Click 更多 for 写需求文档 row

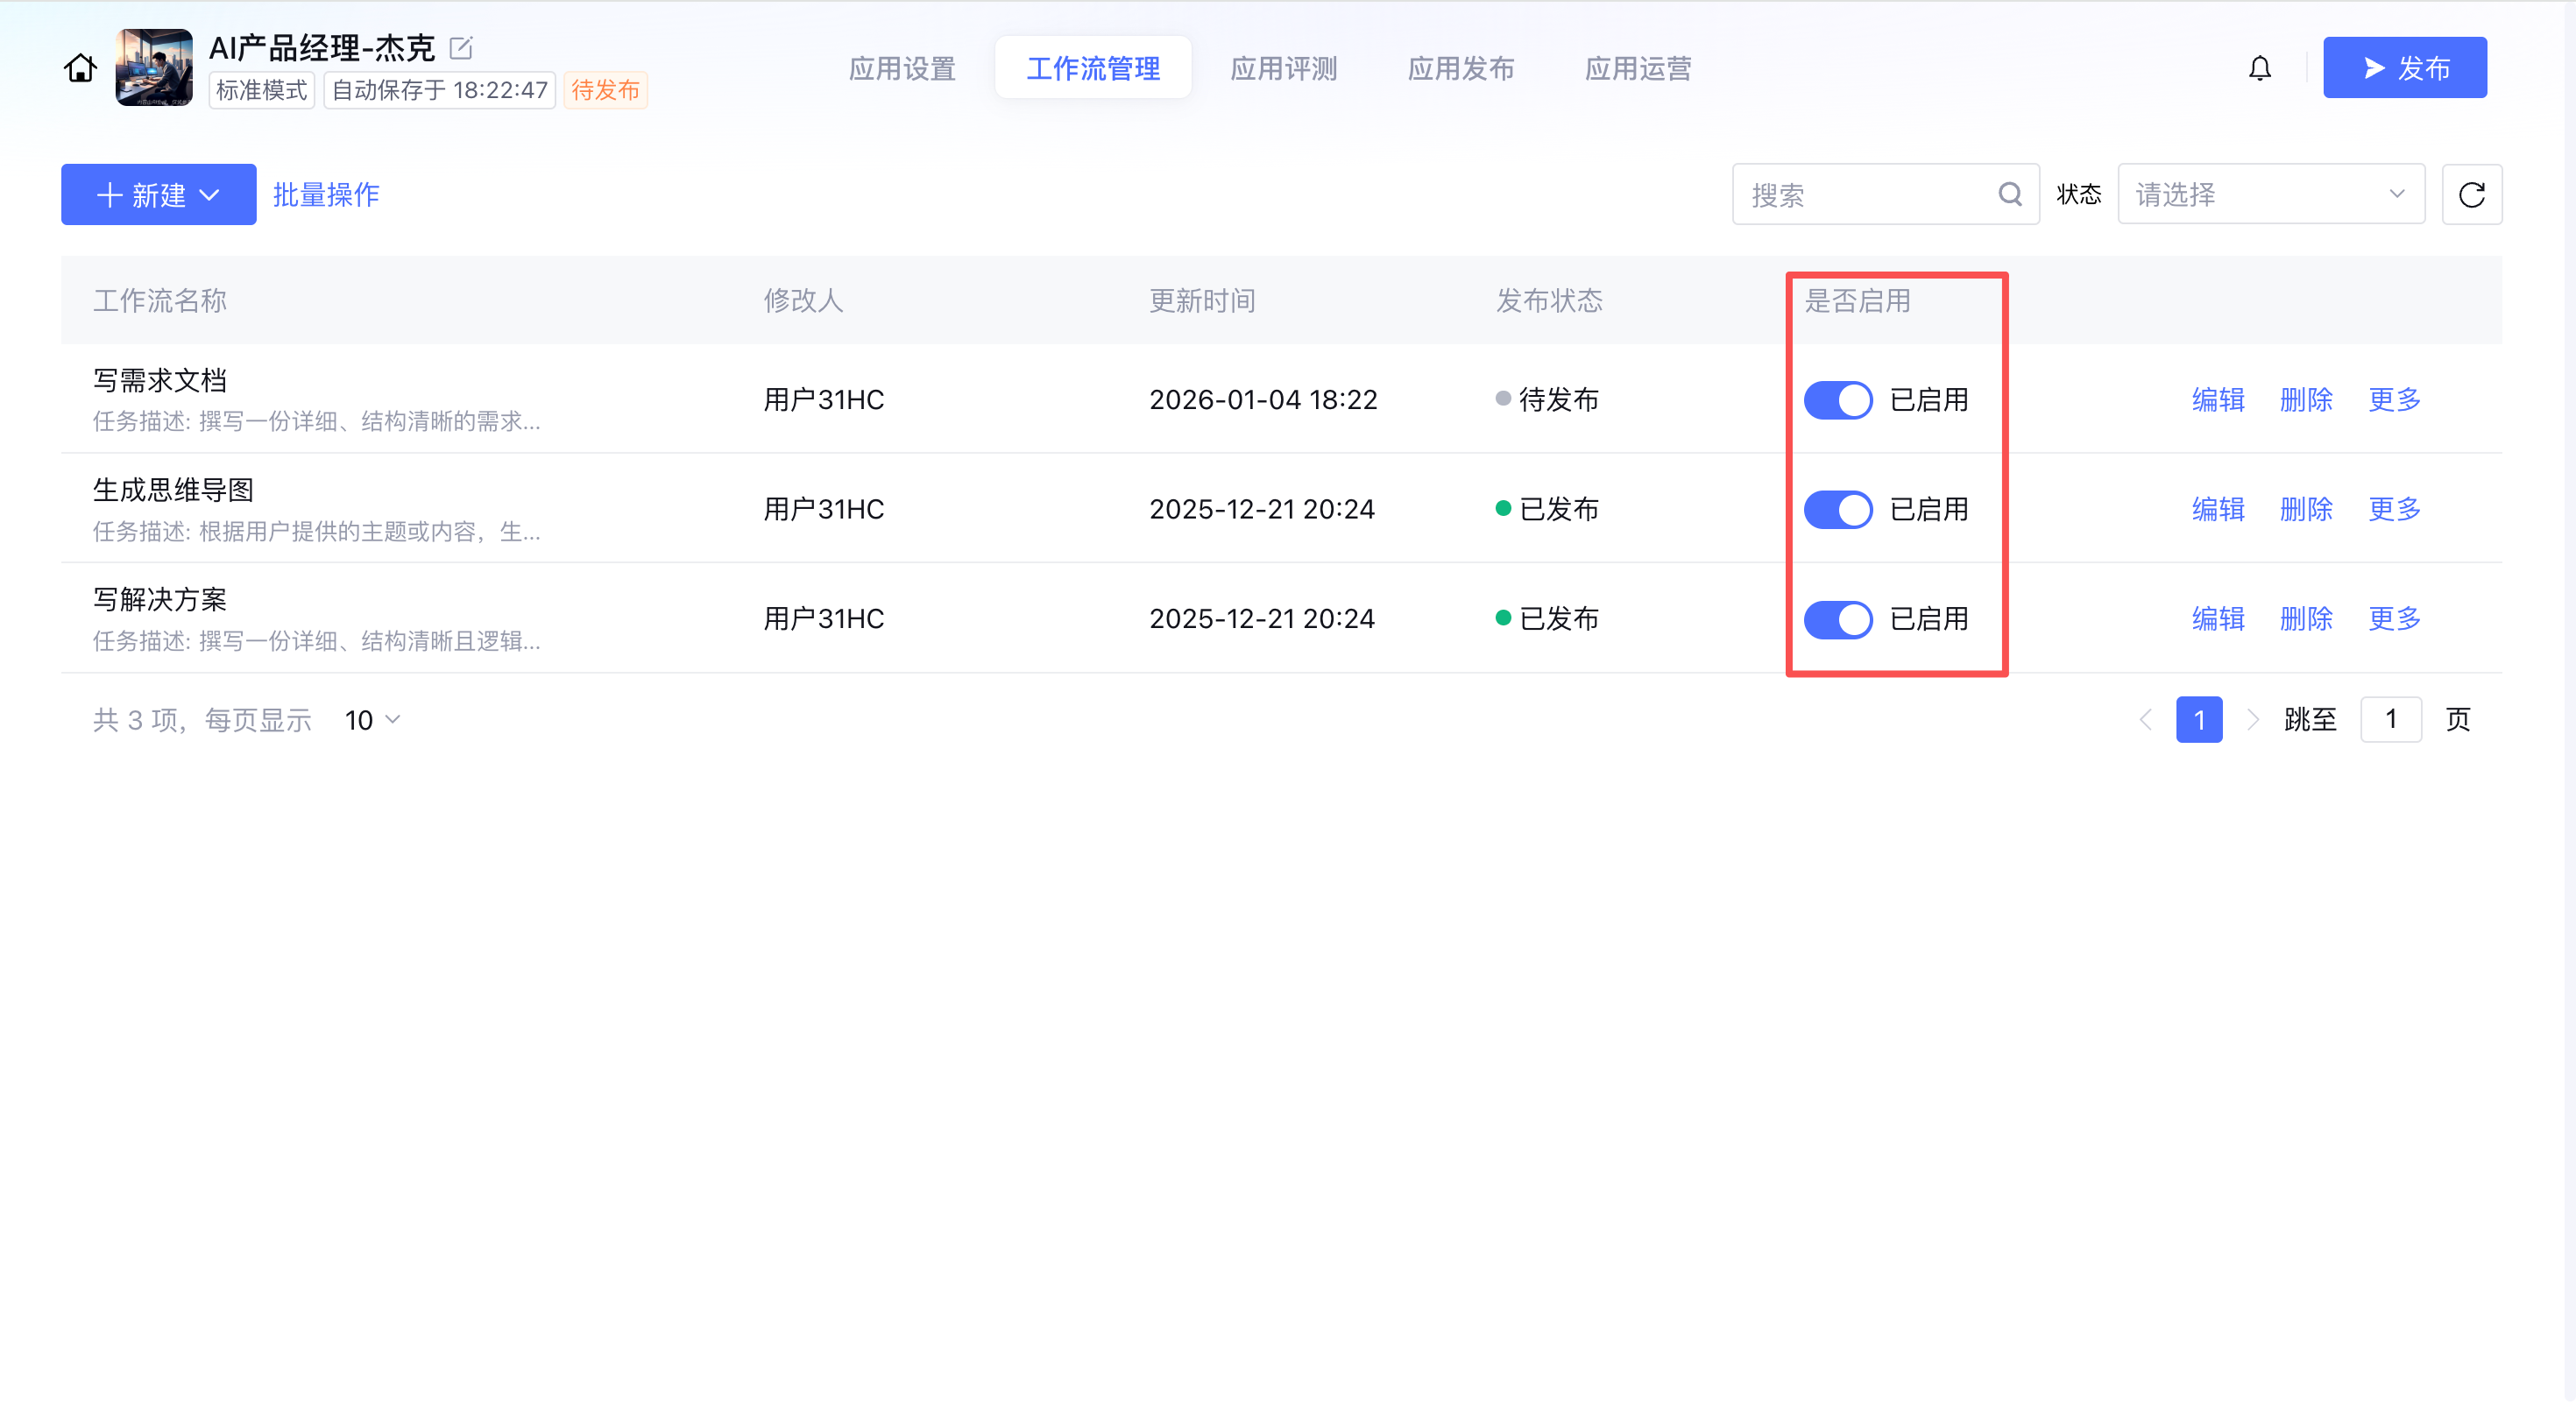[x=2394, y=400]
